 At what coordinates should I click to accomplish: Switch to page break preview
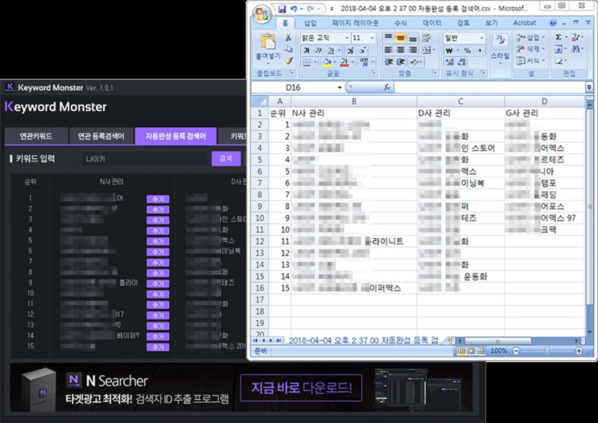pyautogui.click(x=481, y=351)
